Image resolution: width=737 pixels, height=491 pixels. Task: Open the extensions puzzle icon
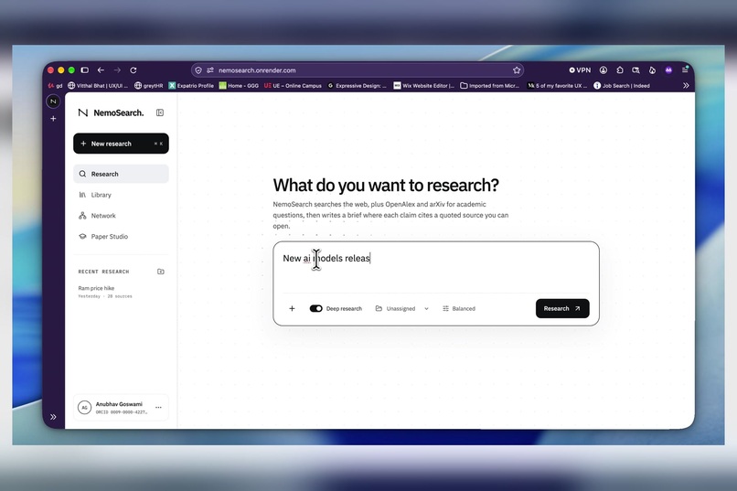[619, 70]
